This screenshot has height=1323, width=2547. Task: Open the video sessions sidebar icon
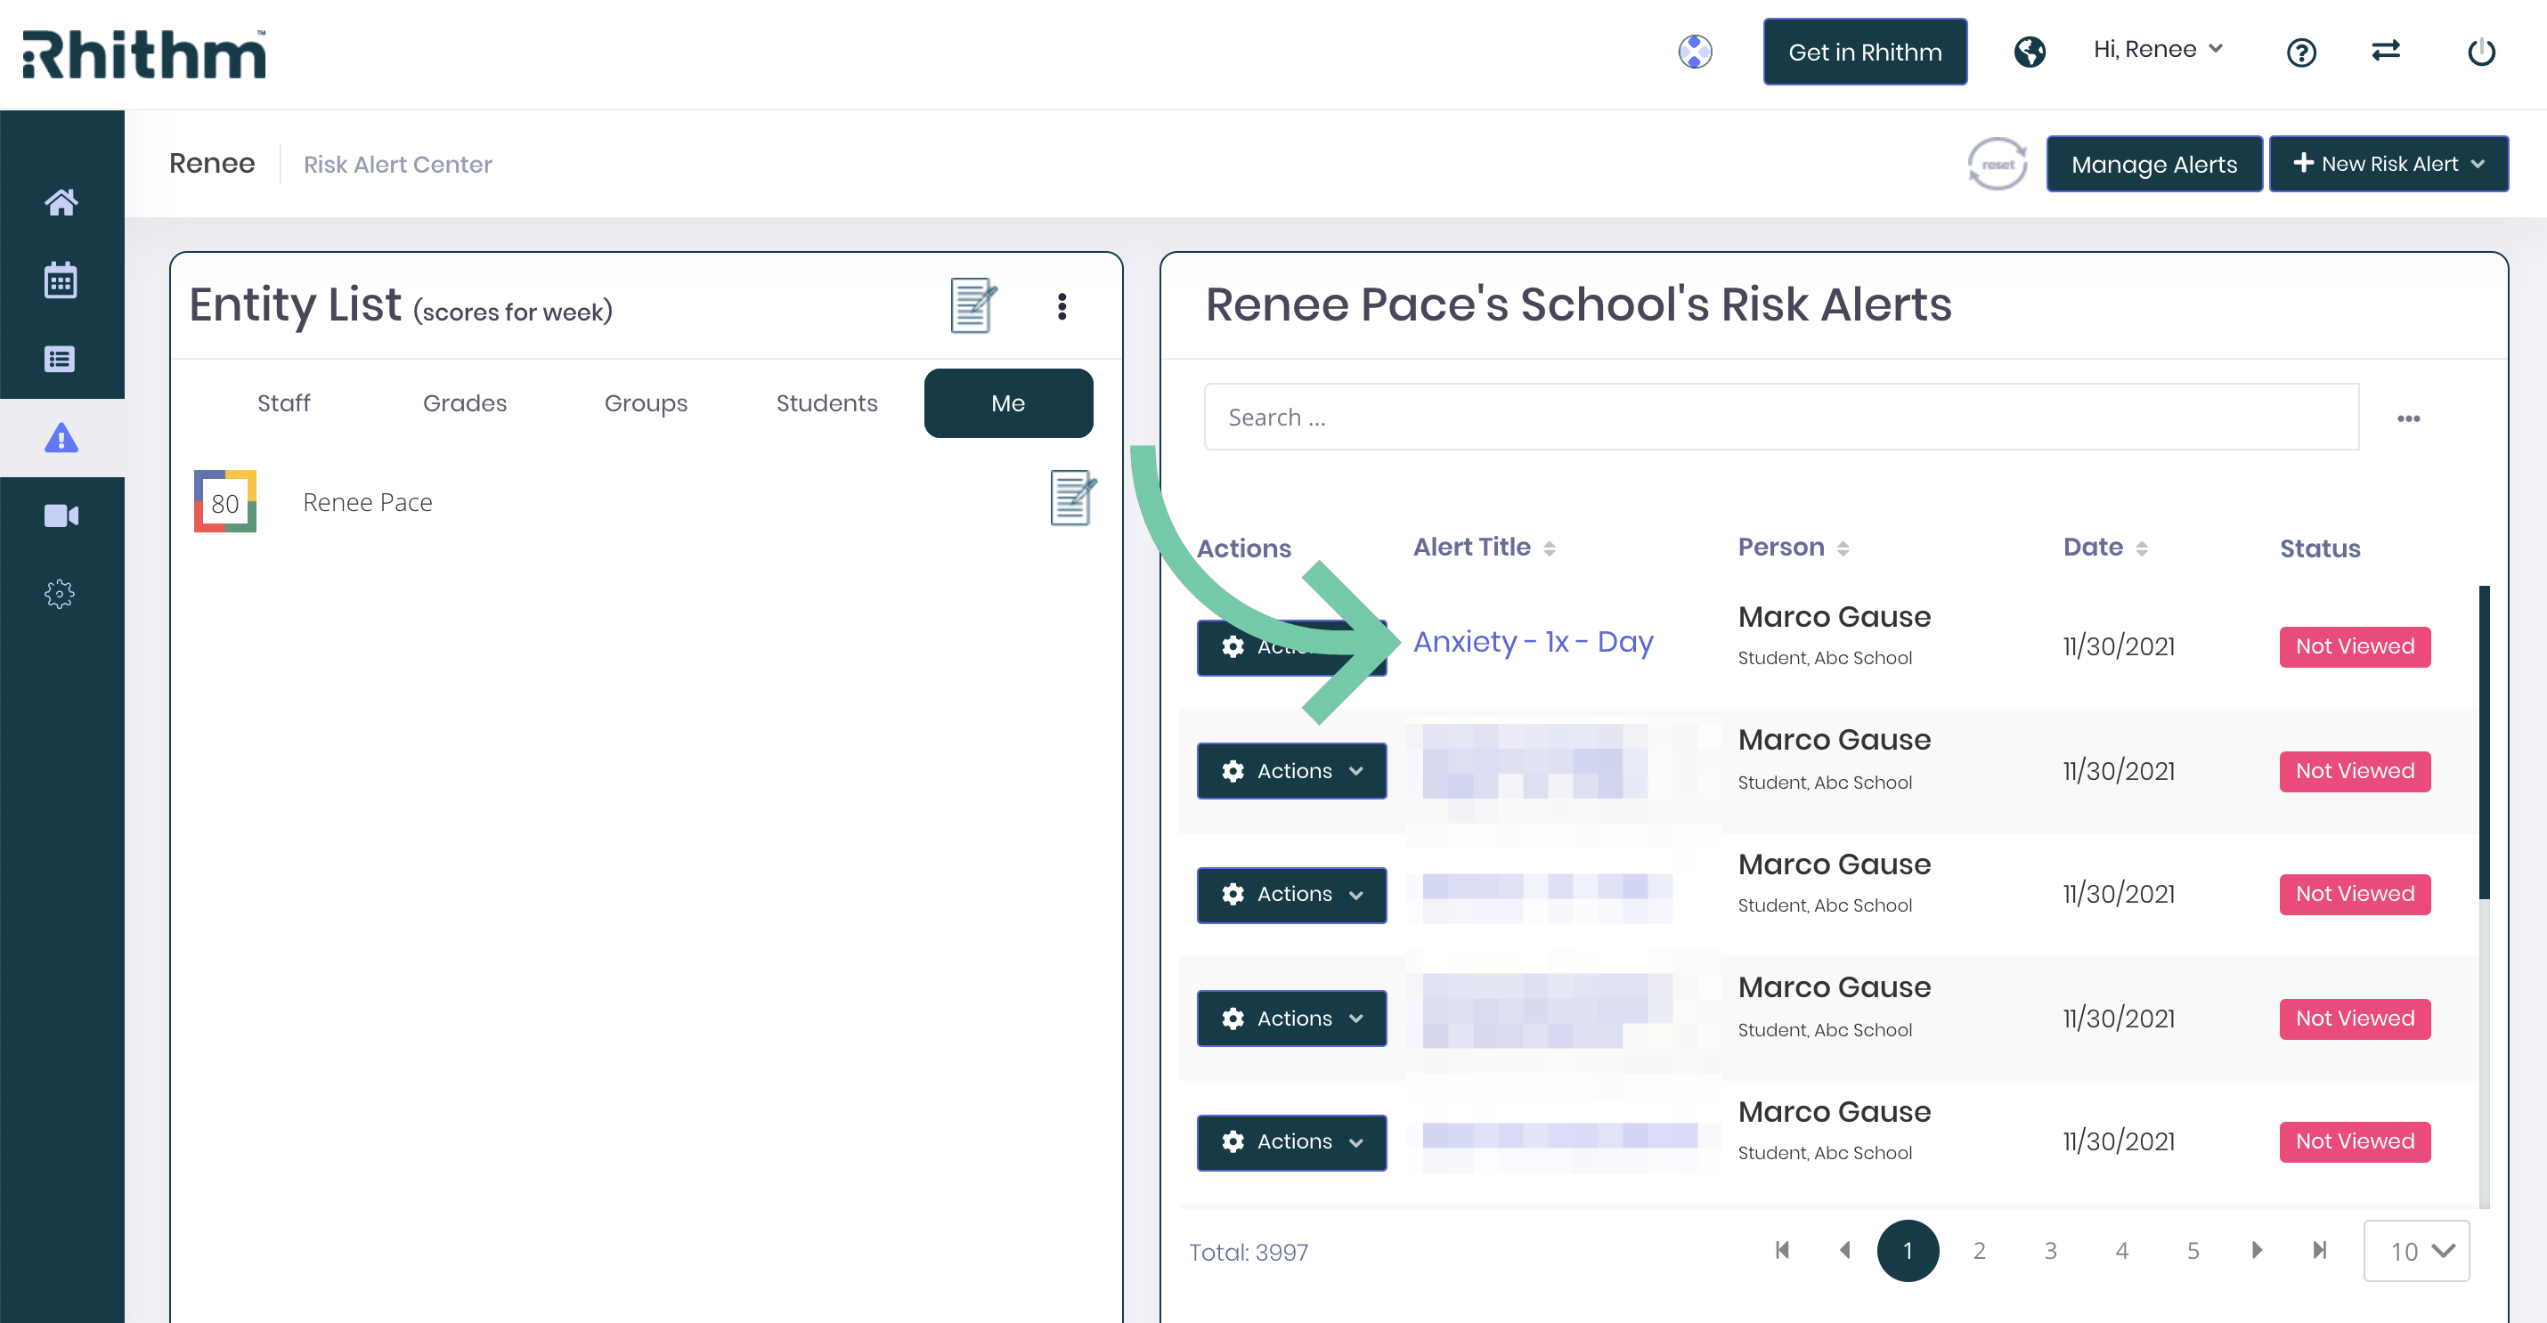tap(61, 515)
